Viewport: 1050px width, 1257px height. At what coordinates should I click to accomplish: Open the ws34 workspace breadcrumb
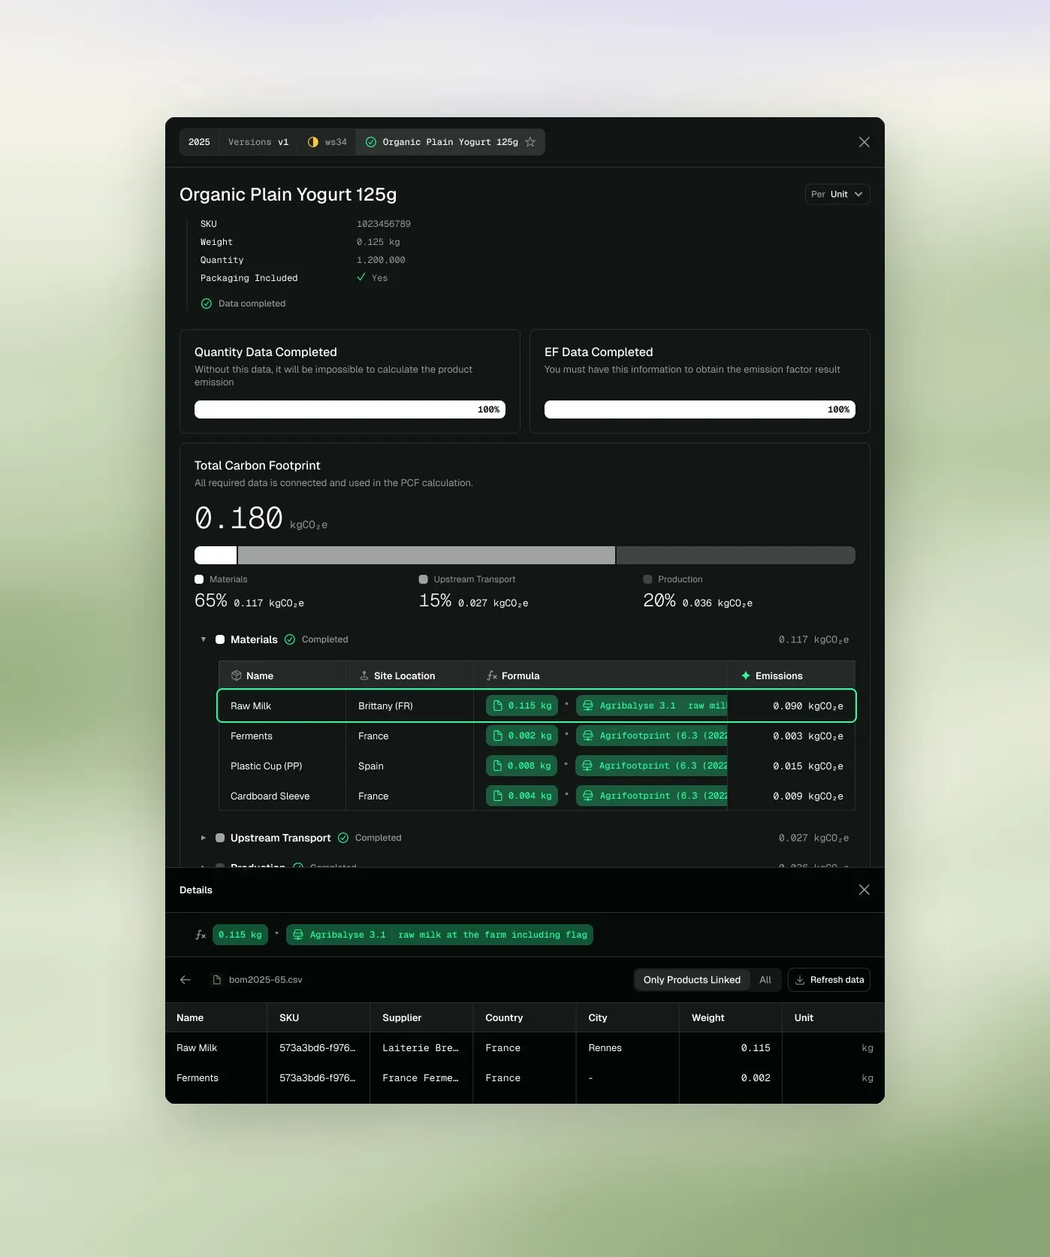(x=327, y=142)
